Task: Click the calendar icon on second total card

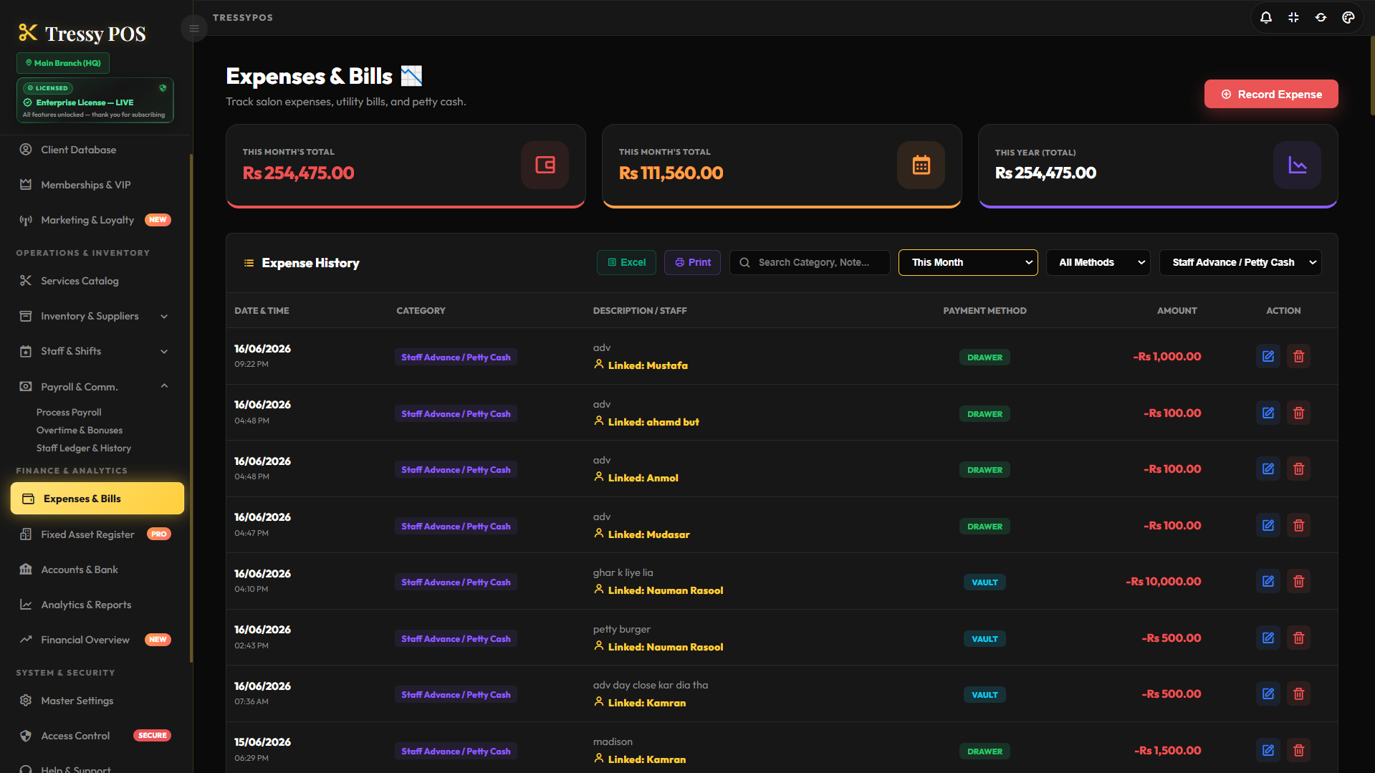Action: tap(921, 165)
